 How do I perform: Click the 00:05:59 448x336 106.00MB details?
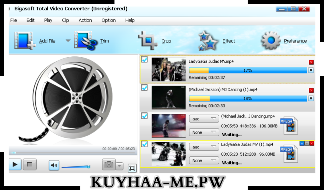tap(249, 126)
